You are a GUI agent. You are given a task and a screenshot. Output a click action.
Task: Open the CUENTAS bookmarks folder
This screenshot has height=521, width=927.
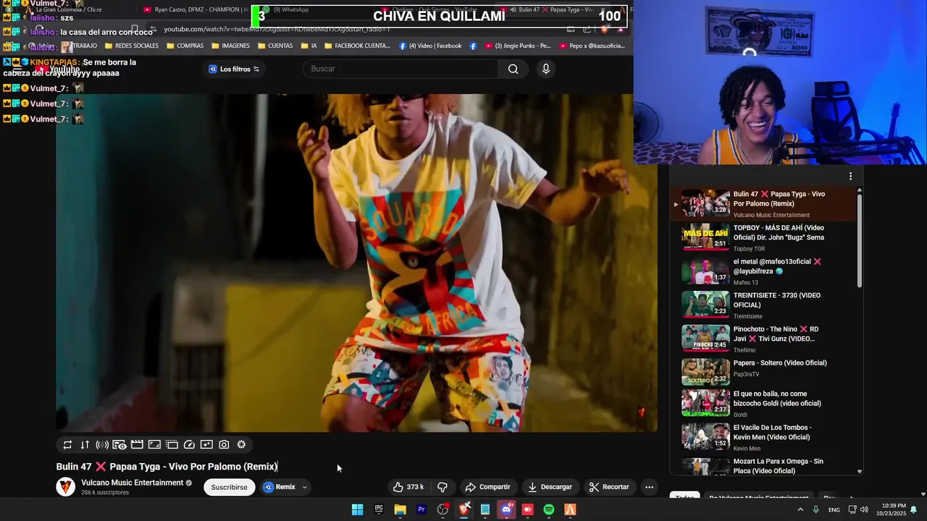pyautogui.click(x=275, y=46)
